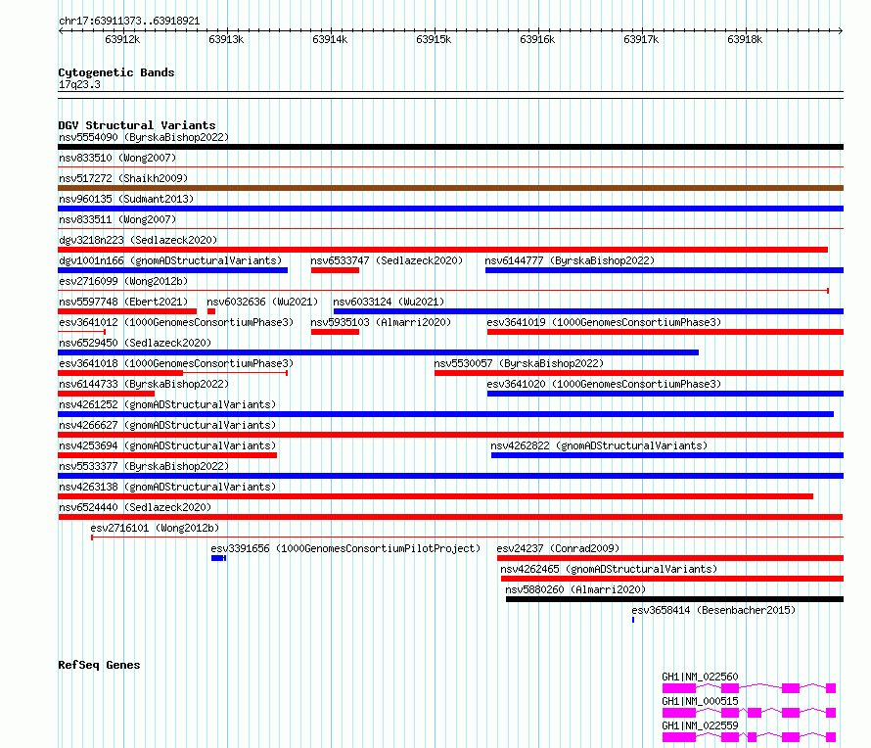Click nsv4262465 (gnomADStructuralVariants) label
Viewport: 871px width, 748px height.
(x=609, y=569)
